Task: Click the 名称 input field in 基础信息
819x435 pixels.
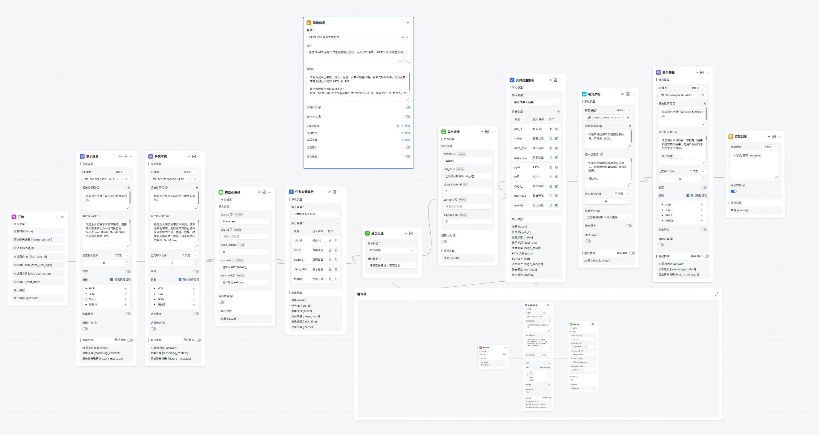Action: (358, 37)
